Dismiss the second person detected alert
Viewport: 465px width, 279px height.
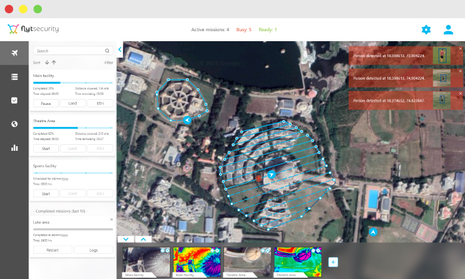(460, 71)
